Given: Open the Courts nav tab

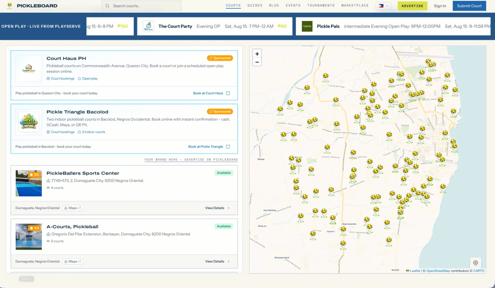Looking at the screenshot, I should (233, 6).
